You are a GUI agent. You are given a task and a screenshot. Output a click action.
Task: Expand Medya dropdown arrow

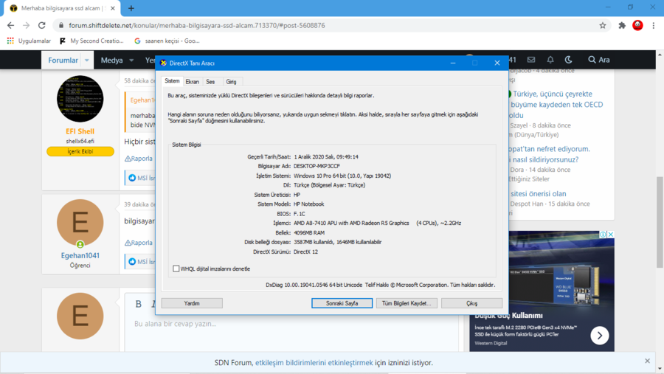[131, 60]
